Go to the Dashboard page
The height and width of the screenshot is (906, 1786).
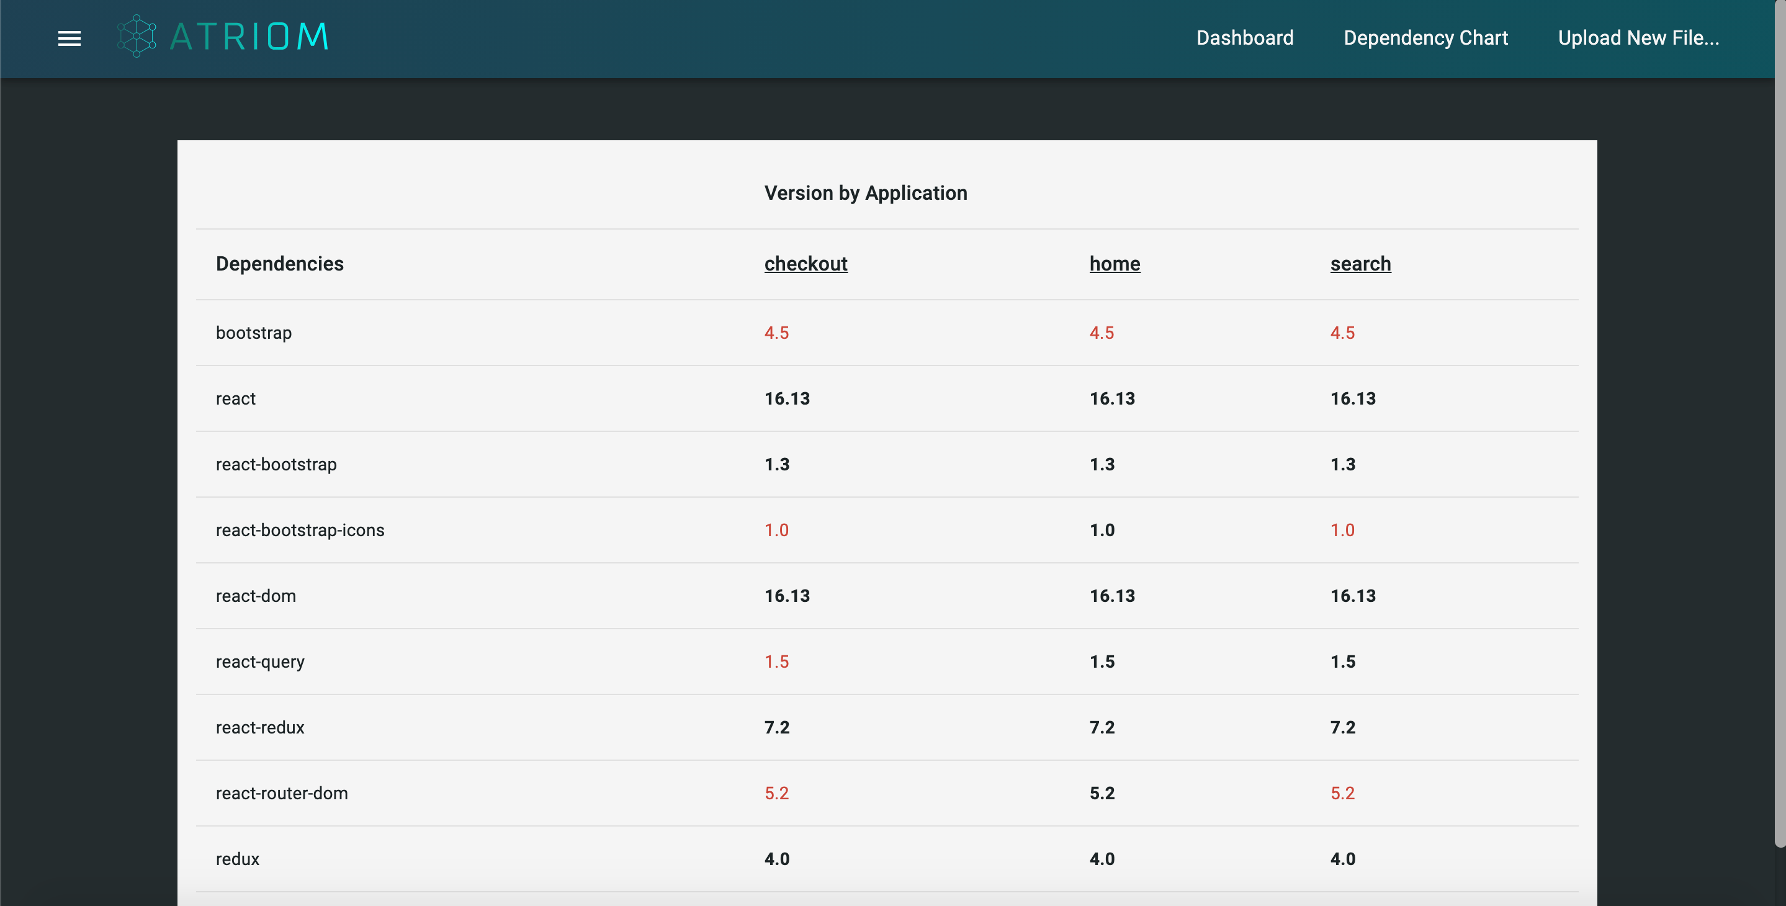click(x=1244, y=37)
